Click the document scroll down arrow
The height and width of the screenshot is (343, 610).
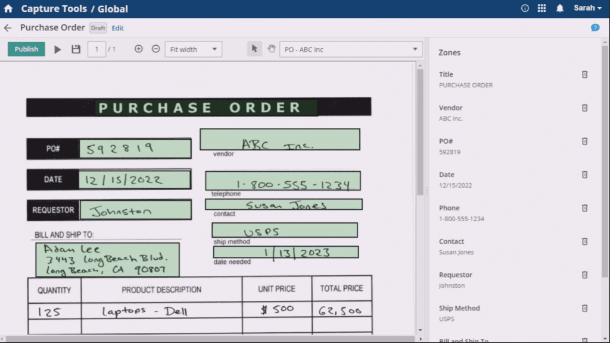click(420, 330)
